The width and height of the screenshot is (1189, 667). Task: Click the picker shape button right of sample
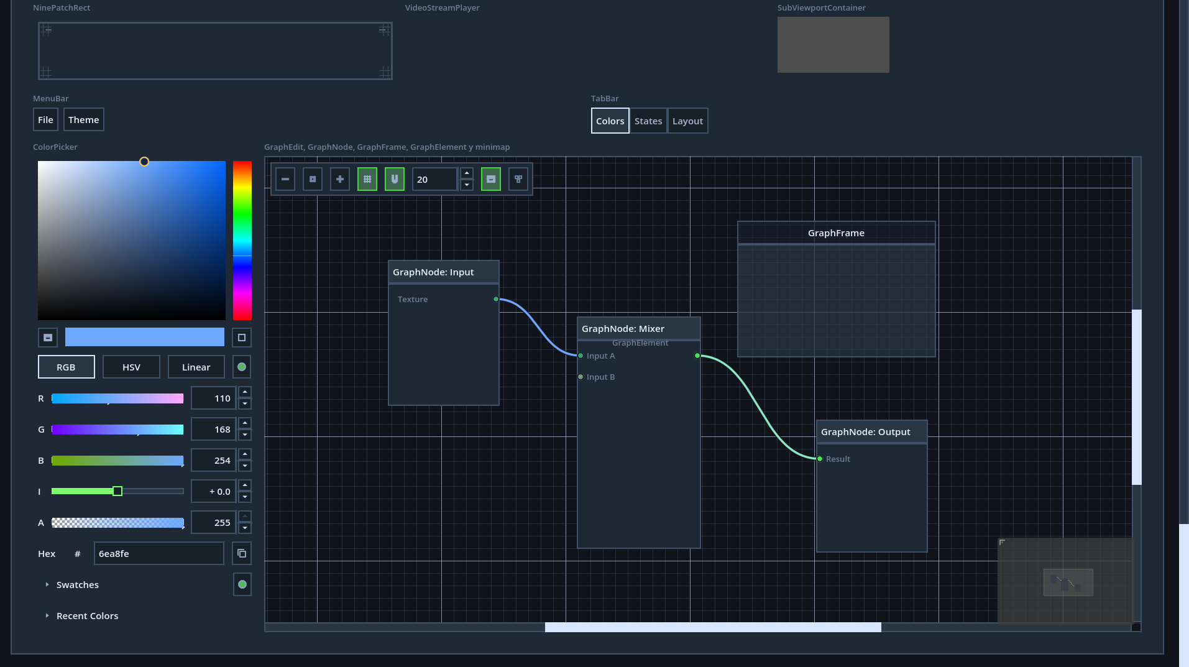click(x=242, y=337)
